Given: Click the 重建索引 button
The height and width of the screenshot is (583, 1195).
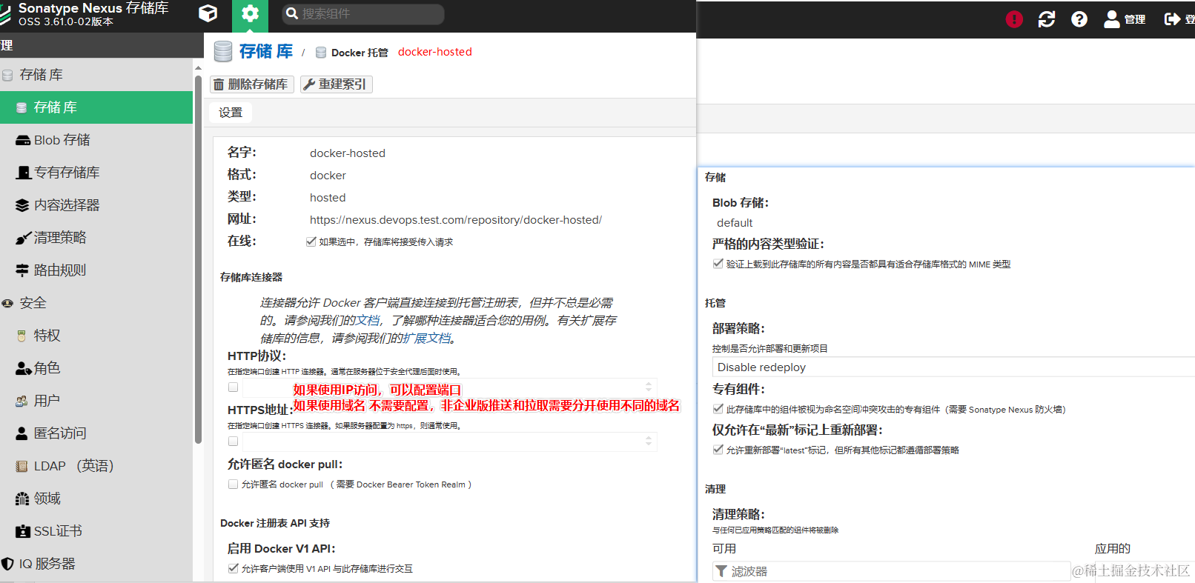Looking at the screenshot, I should pos(337,84).
